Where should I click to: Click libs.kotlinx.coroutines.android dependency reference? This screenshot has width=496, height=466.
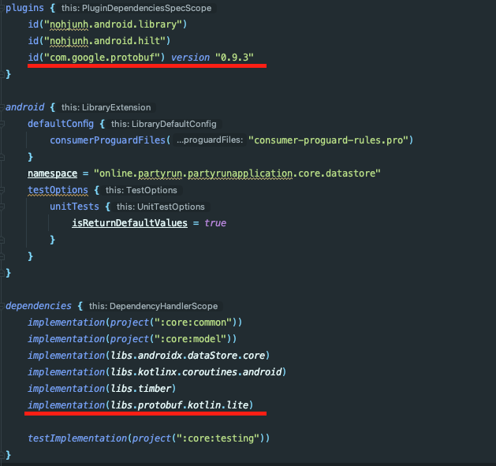point(196,371)
